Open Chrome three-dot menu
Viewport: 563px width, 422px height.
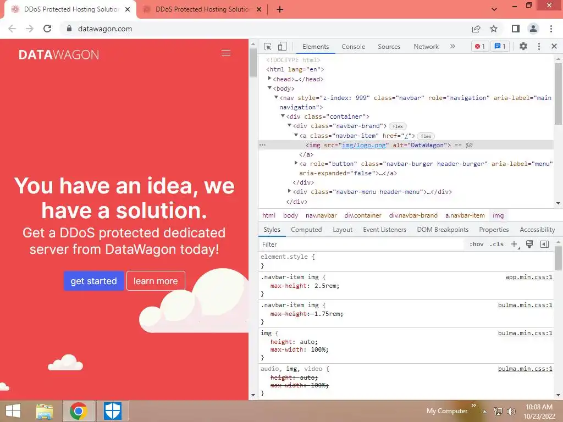[x=551, y=29]
